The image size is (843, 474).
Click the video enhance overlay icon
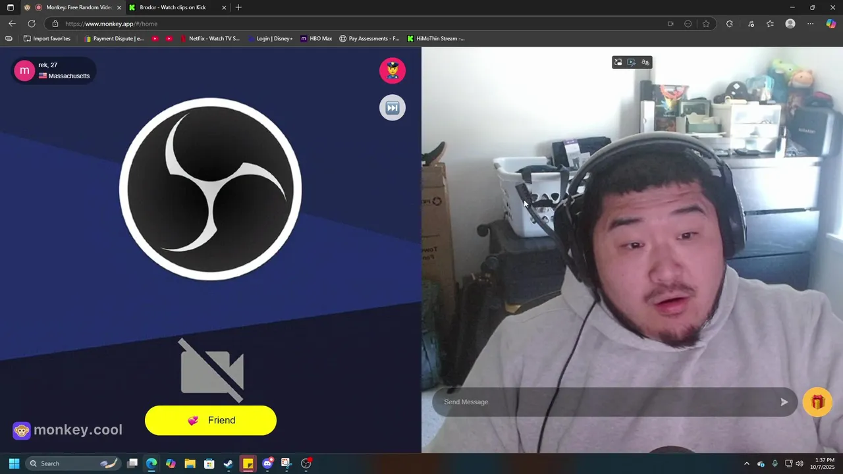(632, 63)
